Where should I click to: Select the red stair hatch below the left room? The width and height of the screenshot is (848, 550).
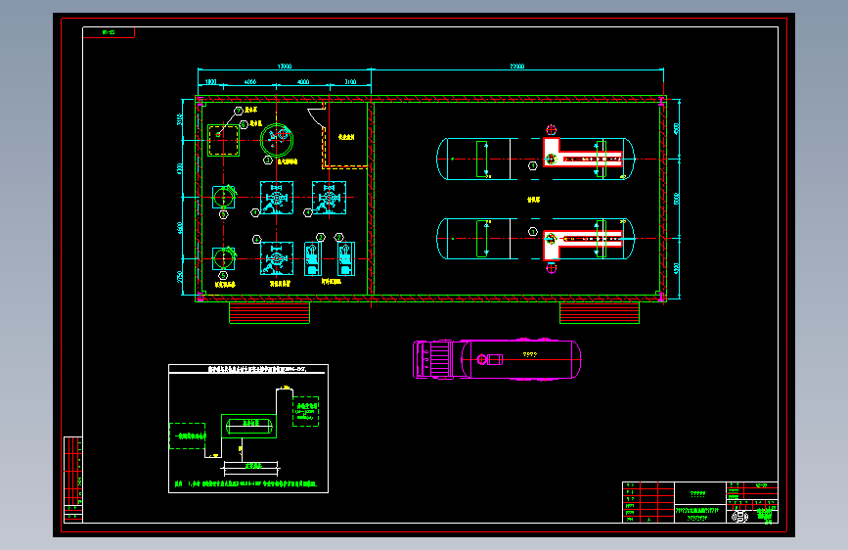click(269, 313)
